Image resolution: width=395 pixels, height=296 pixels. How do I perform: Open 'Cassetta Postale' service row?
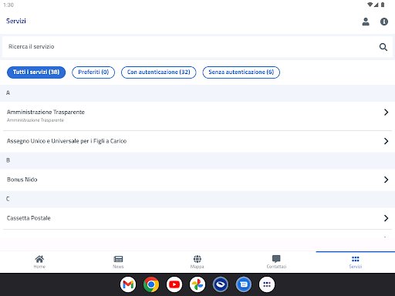(x=197, y=218)
